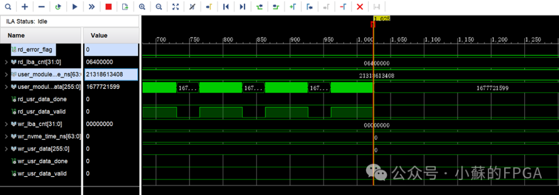This screenshot has width=559, height=195.
Task: Click the value 00000000 of wr_lba_cnt
Action: (x=99, y=124)
